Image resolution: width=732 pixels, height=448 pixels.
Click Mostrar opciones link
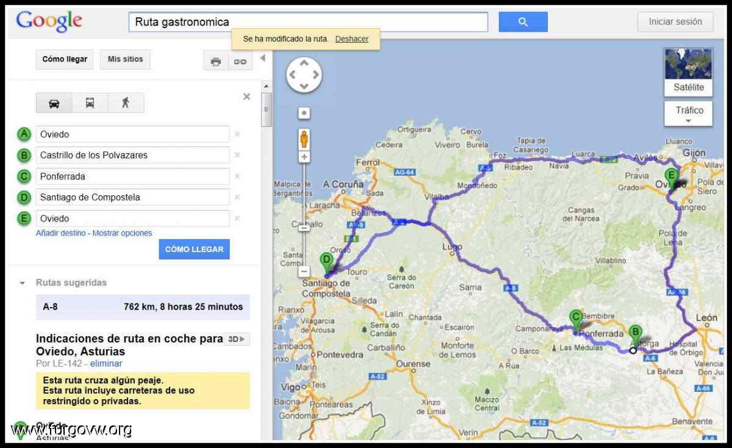[122, 233]
